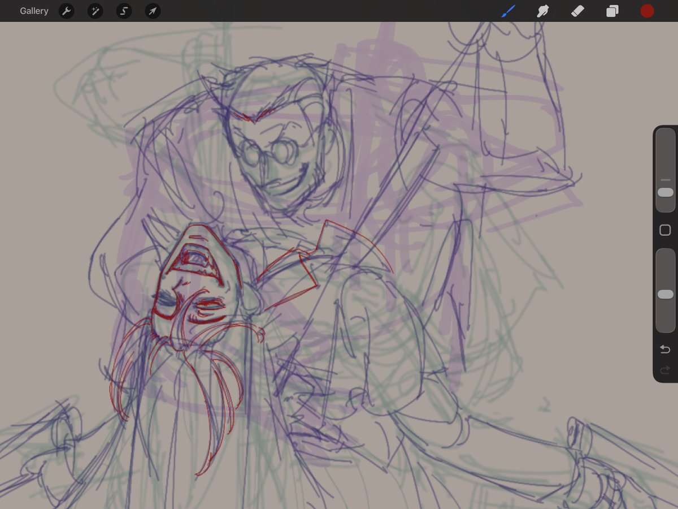678x509 pixels.
Task: Open the Adjustments magic wand menu
Action: [95, 11]
